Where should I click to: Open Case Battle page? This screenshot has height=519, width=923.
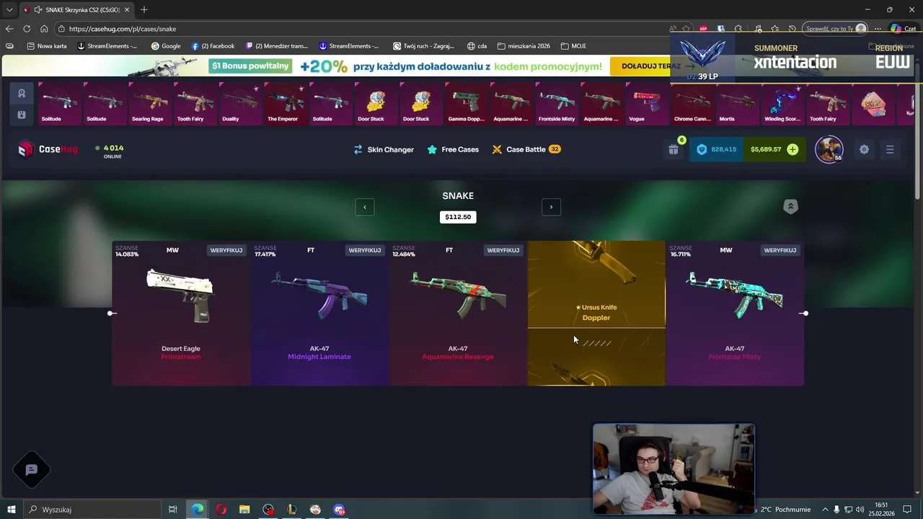pos(526,149)
